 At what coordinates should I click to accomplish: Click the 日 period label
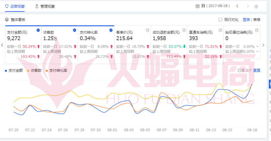[203, 6]
